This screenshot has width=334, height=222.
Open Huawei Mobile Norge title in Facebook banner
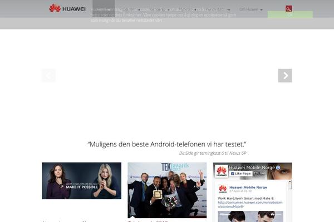pyautogui.click(x=252, y=168)
